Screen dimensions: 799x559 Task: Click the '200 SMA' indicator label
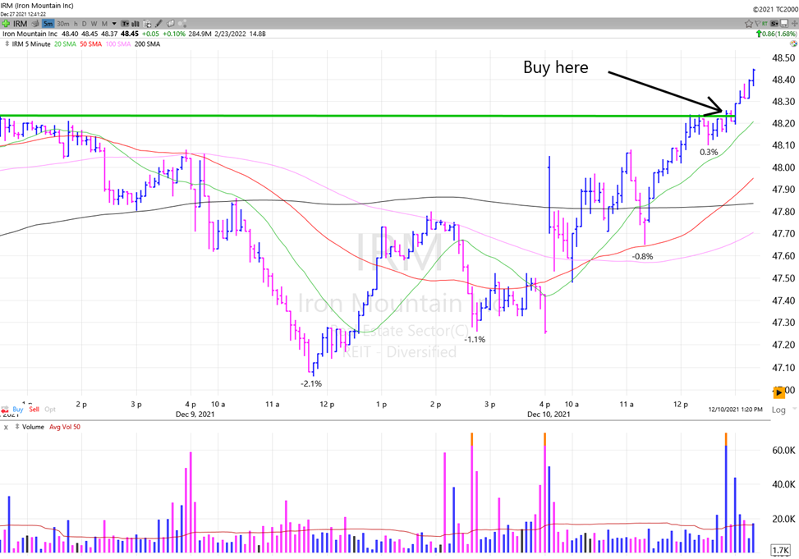click(147, 44)
